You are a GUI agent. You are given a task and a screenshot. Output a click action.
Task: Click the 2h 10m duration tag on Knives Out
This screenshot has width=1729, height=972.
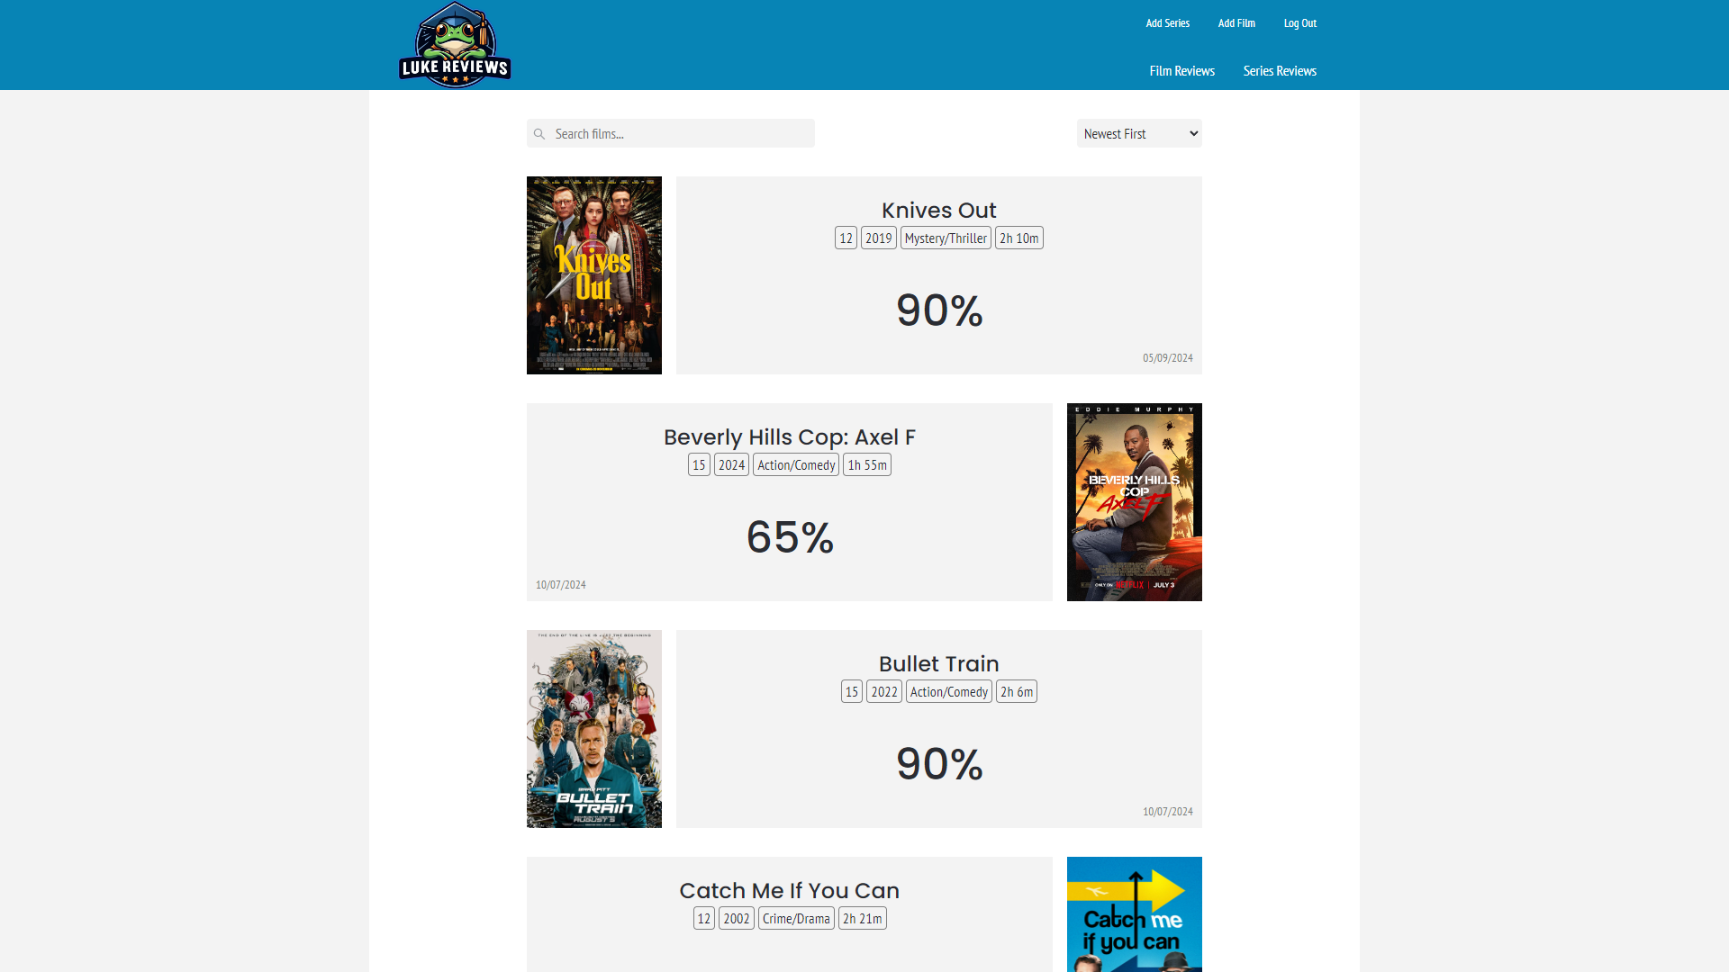click(x=1018, y=238)
